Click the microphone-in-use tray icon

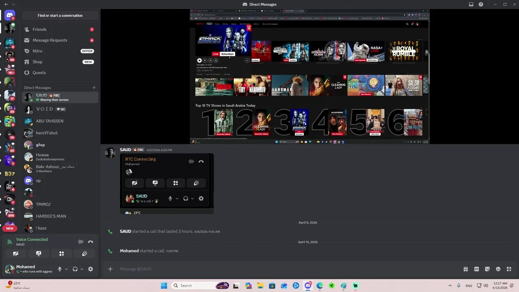click(x=459, y=286)
